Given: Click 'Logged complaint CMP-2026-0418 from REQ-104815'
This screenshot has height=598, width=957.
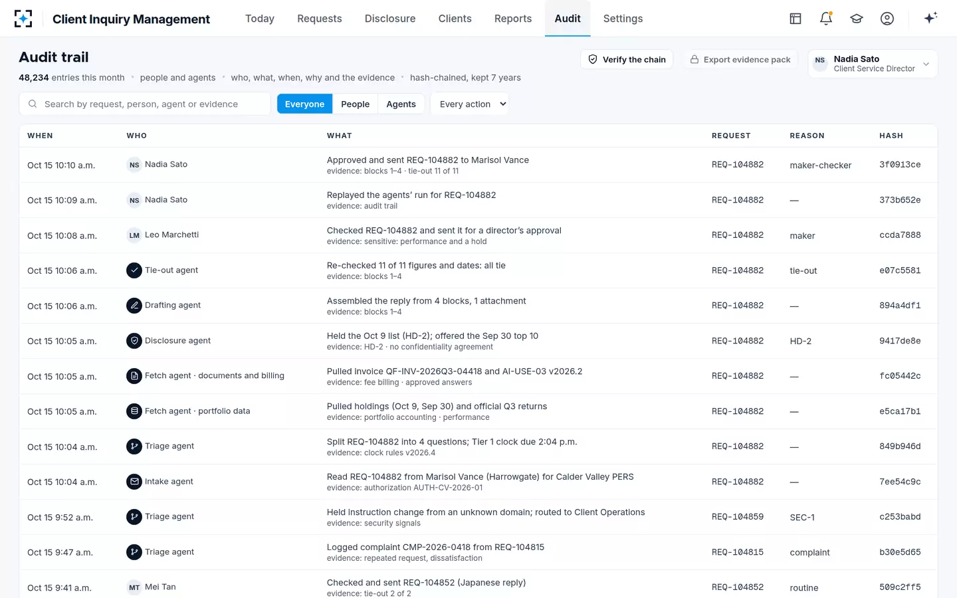Looking at the screenshot, I should click(435, 548).
